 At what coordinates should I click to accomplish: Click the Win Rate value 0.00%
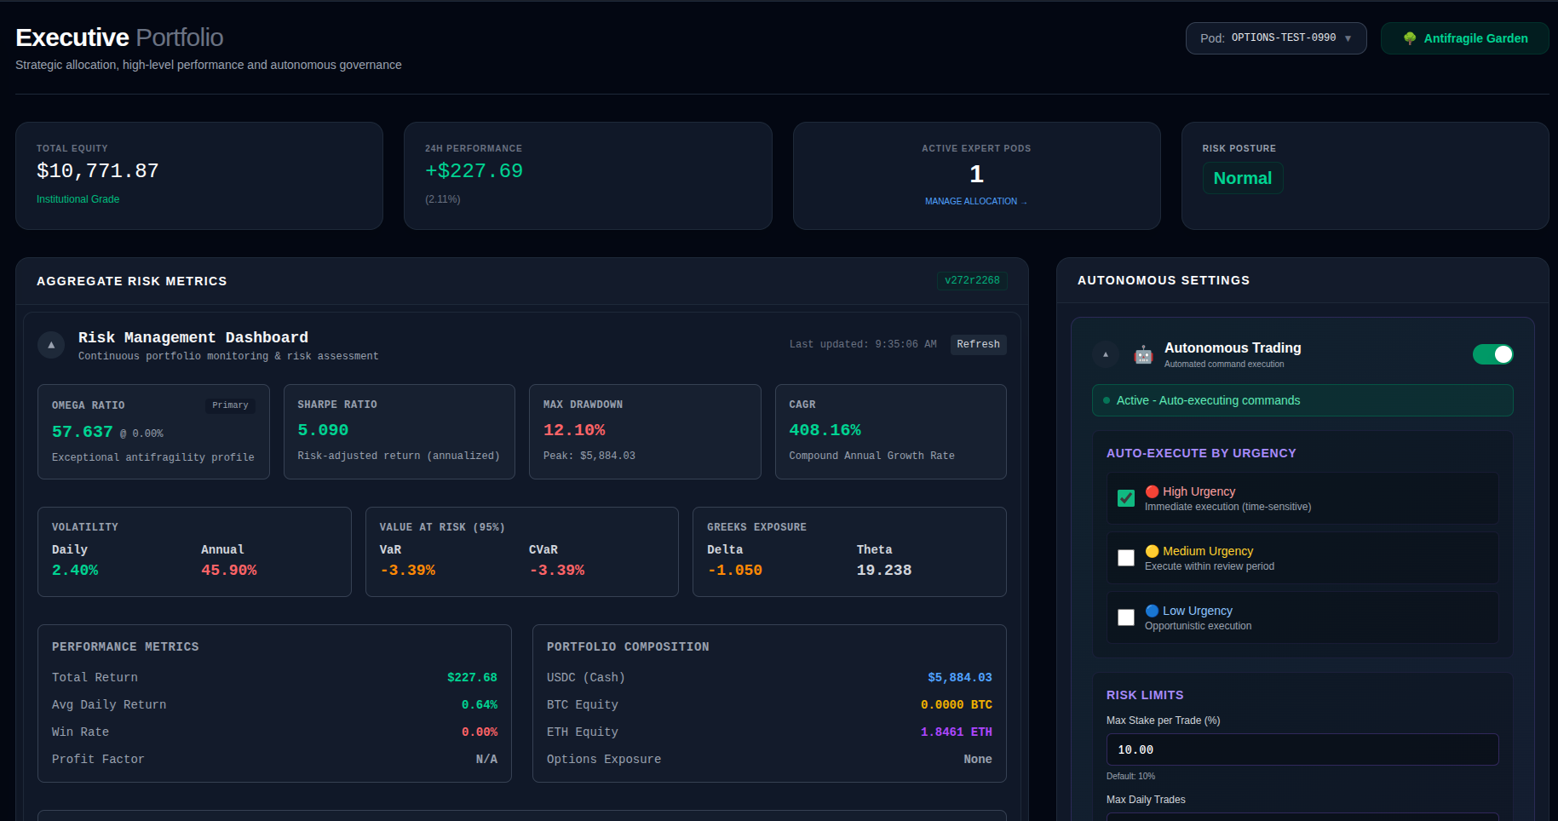pyautogui.click(x=480, y=732)
